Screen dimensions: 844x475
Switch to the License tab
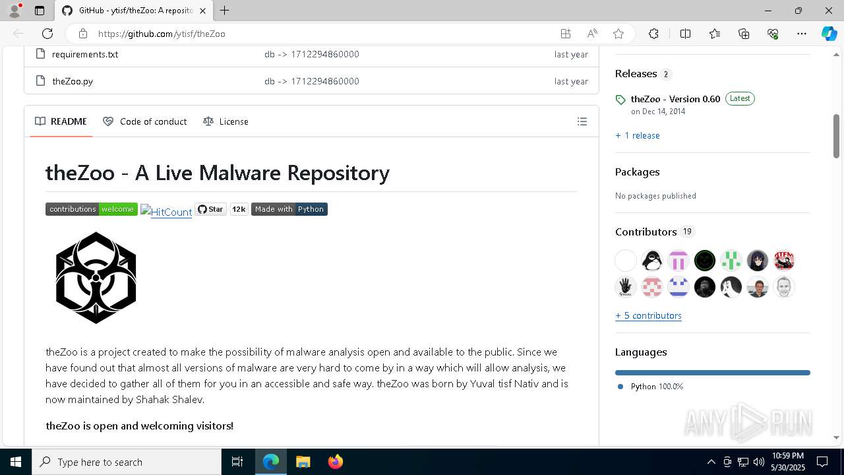(226, 121)
